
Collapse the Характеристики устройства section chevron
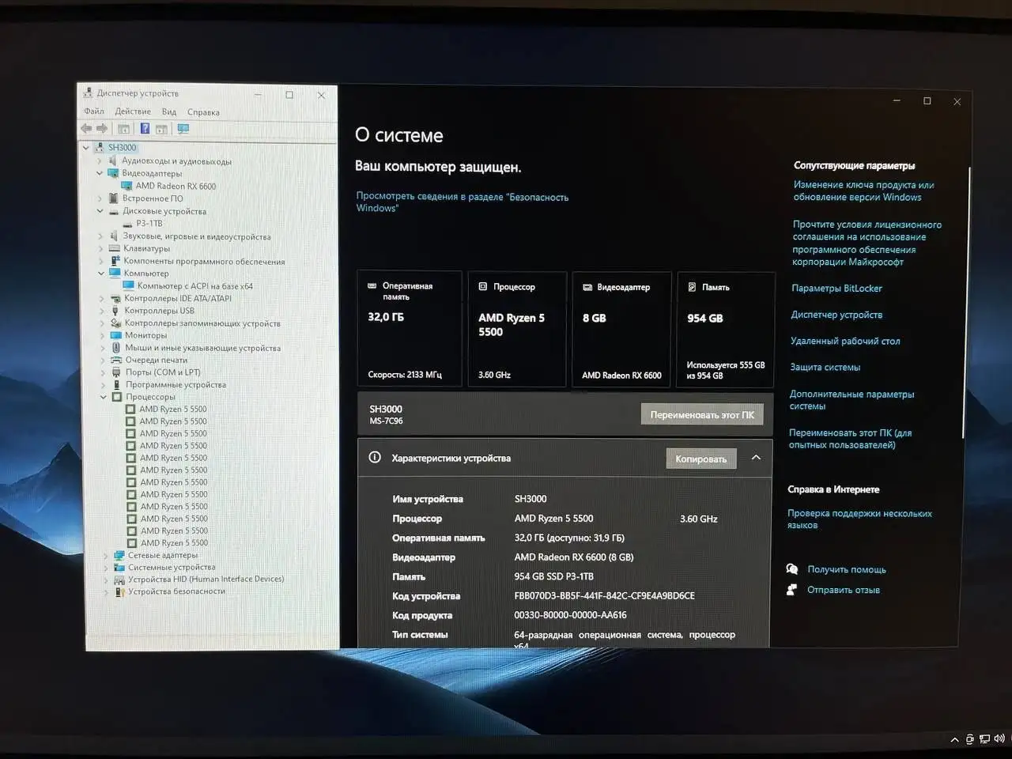point(756,458)
